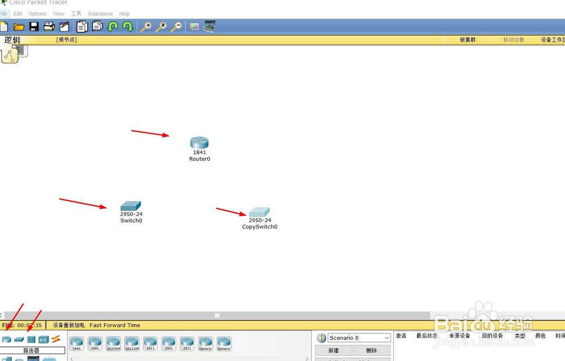Click the 颜色 column header
Image resolution: width=565 pixels, height=361 pixels.
coord(540,336)
